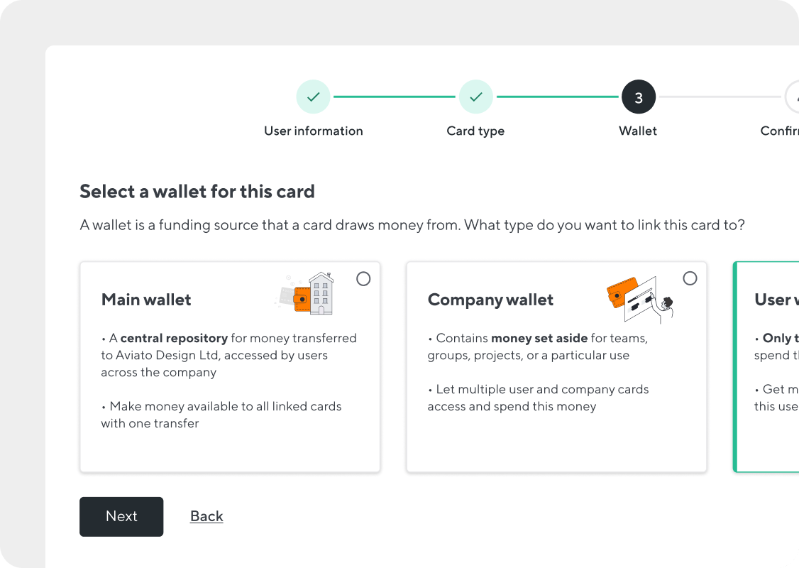Click the Confirmation step circle
The image size is (799, 568).
[795, 97]
